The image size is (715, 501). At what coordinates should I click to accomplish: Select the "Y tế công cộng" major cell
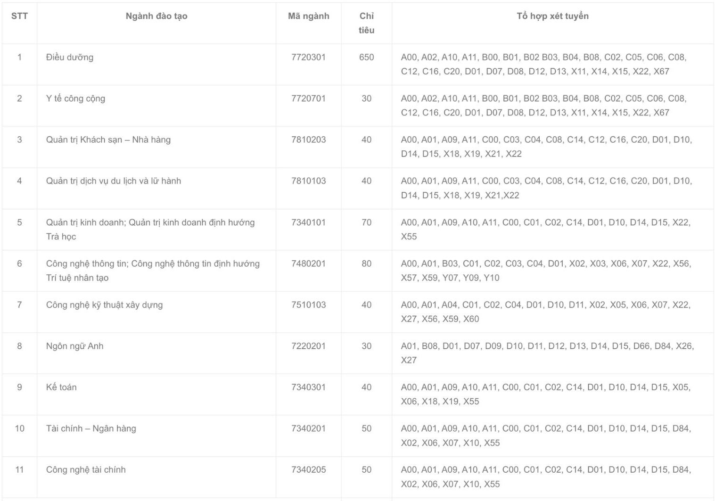75,99
